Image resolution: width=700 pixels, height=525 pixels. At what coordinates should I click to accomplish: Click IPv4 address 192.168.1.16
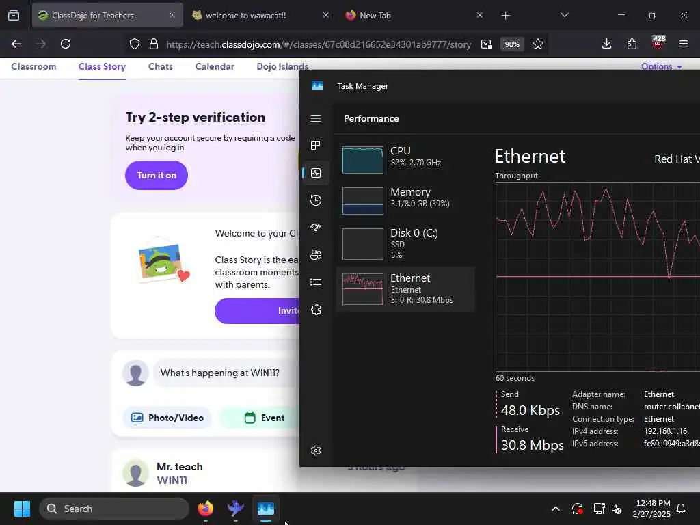pos(665,431)
